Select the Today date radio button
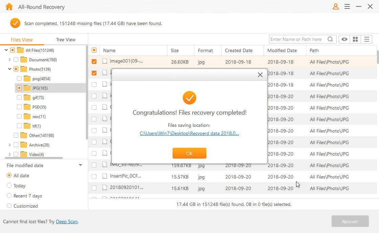 click(9, 186)
